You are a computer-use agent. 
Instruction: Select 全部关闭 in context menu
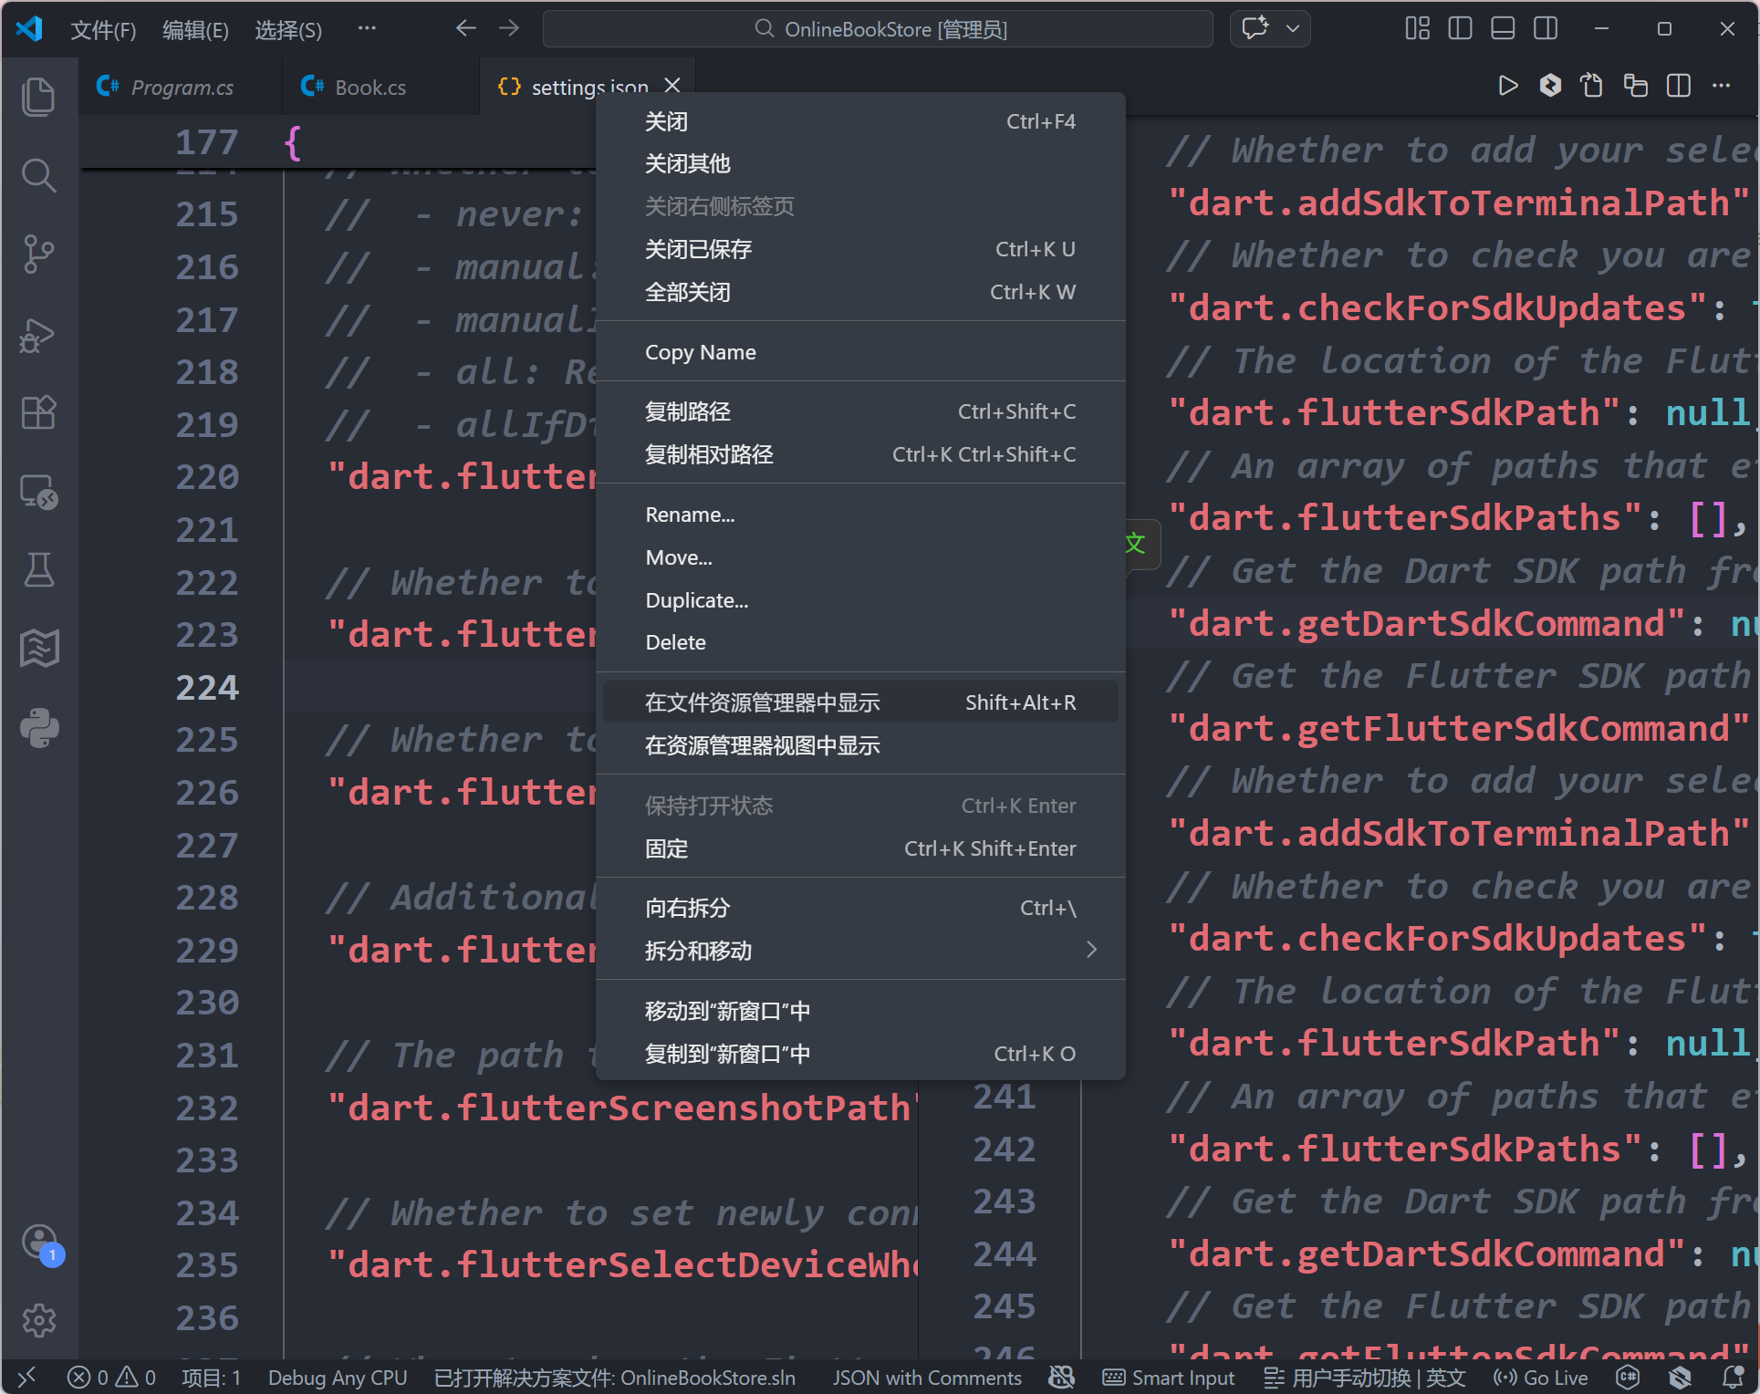tap(860, 292)
